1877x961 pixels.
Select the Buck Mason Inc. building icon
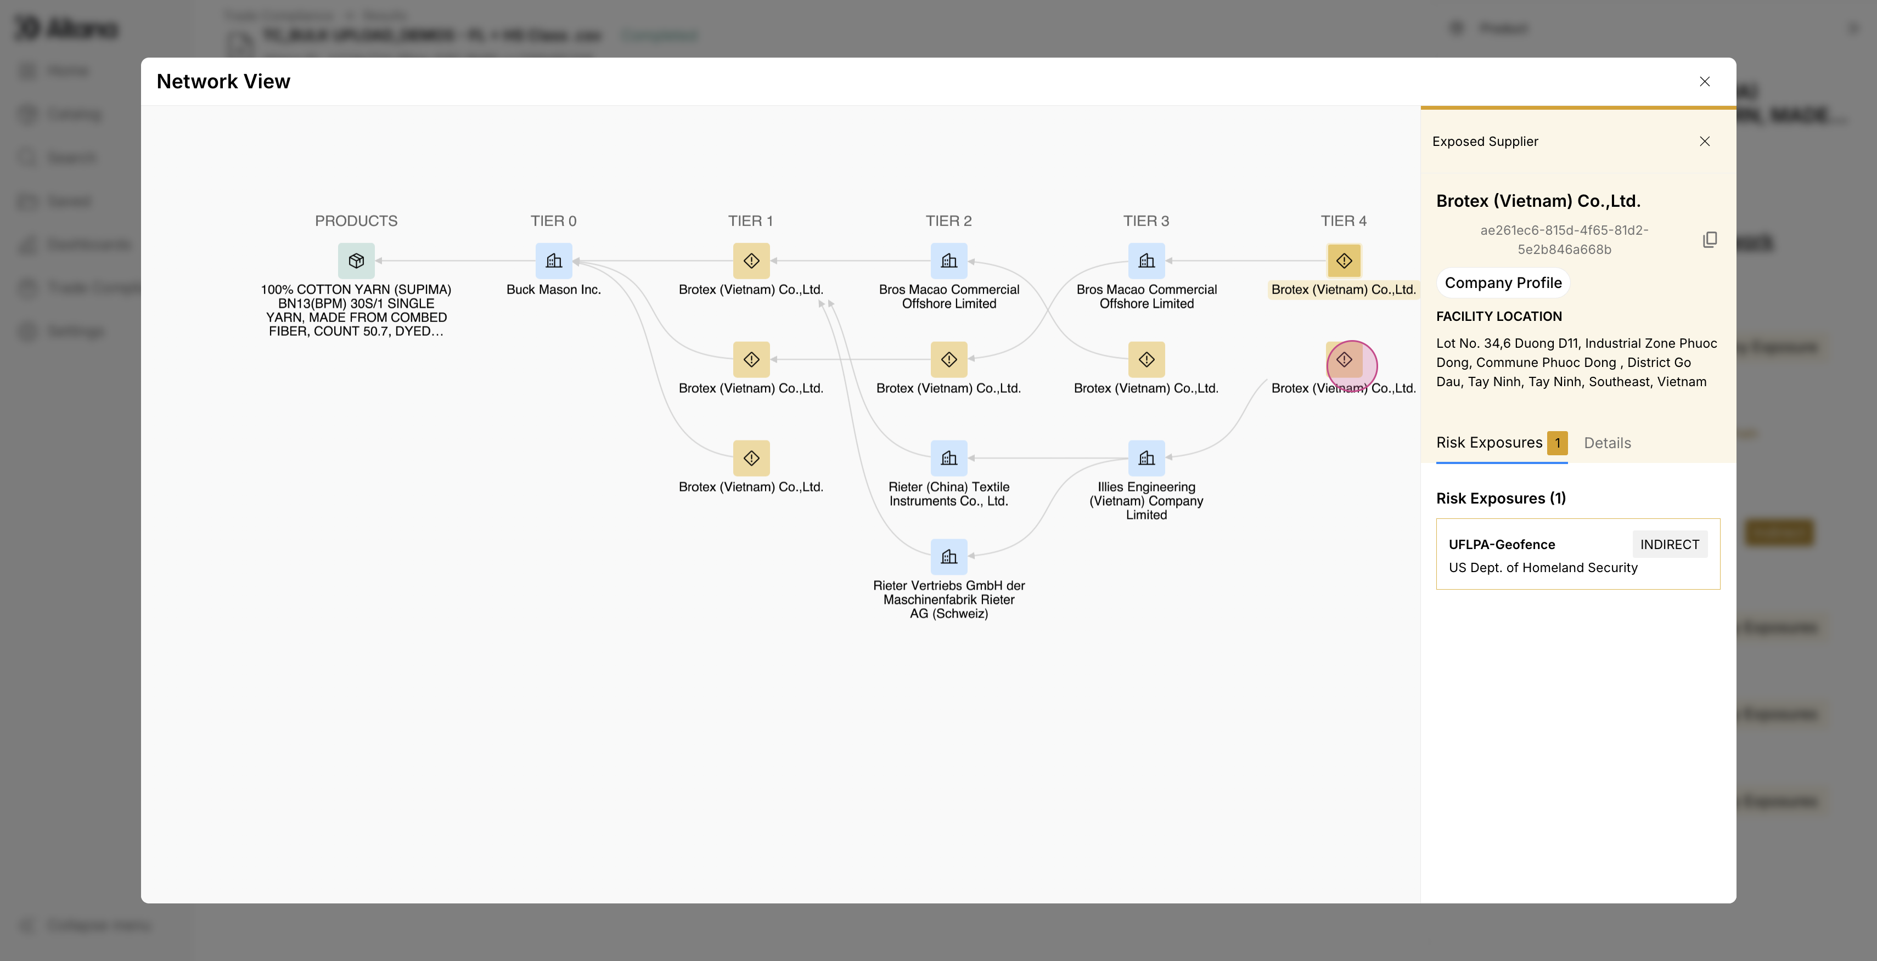pyautogui.click(x=553, y=261)
